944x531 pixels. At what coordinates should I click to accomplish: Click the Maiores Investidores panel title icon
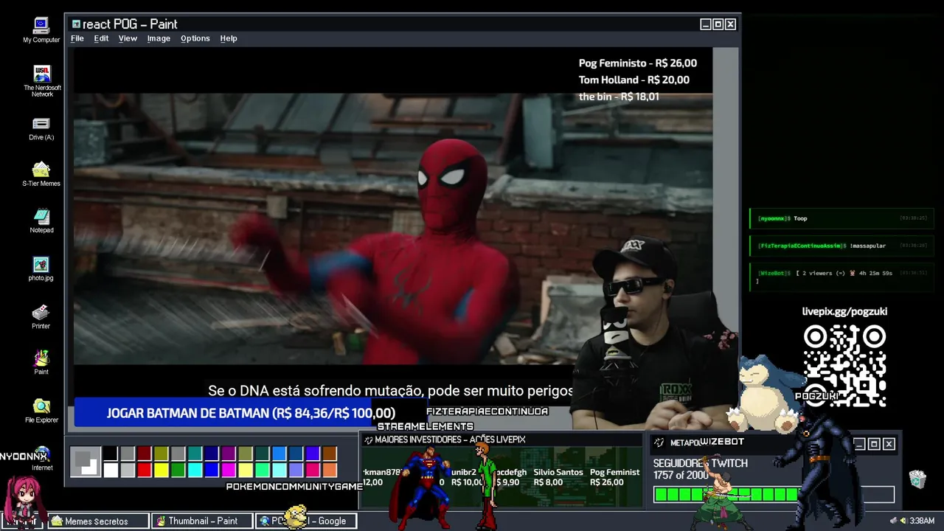click(x=369, y=440)
